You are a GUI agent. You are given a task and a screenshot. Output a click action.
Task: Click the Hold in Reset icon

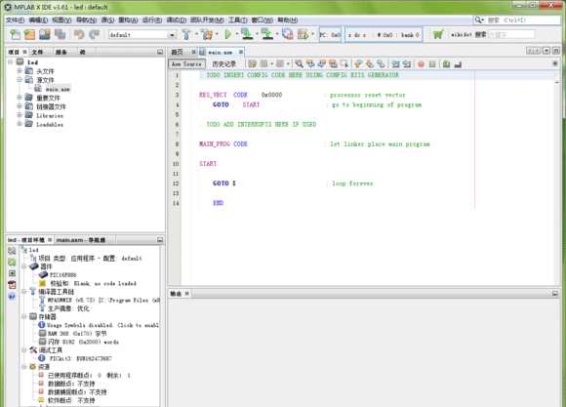coord(288,34)
